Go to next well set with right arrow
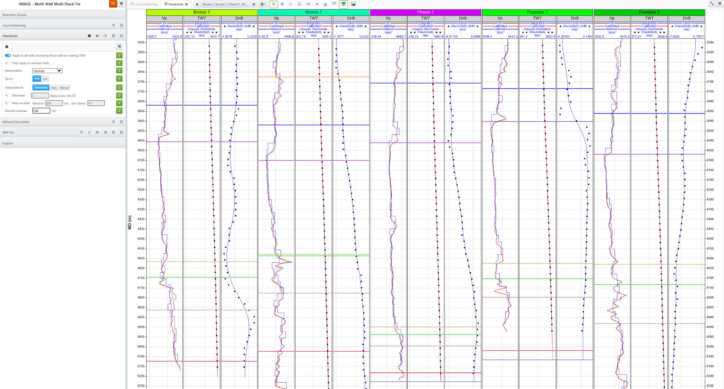This screenshot has width=724, height=389. pyautogui.click(x=253, y=4)
